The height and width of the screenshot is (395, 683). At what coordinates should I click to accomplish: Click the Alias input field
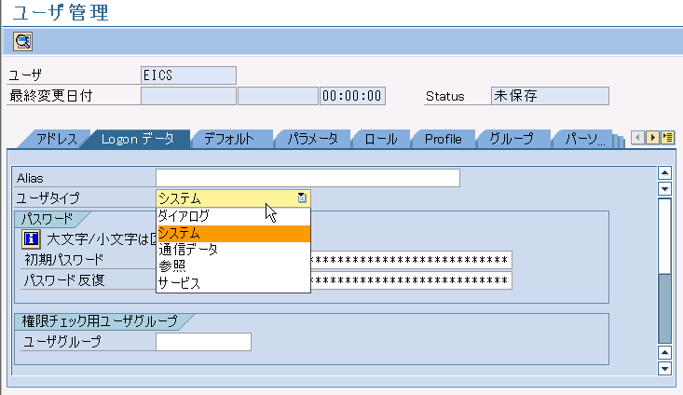point(307,178)
